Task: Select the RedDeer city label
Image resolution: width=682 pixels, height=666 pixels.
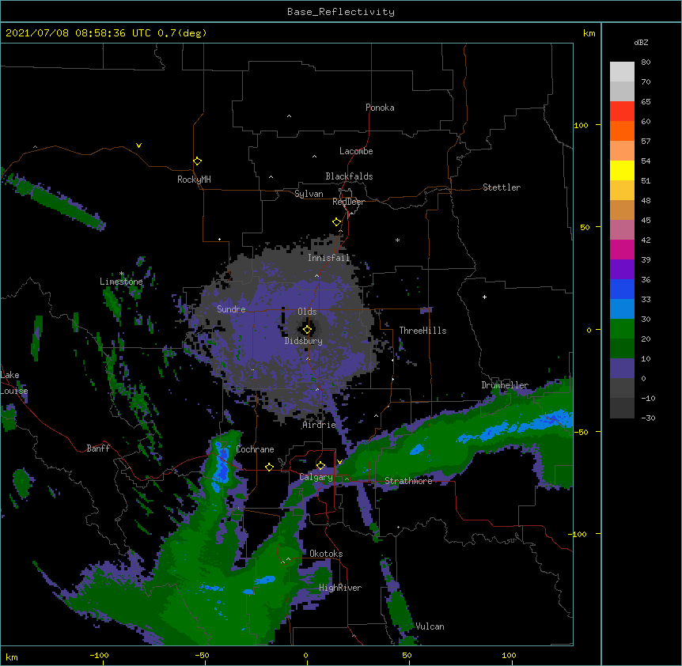Action: (348, 202)
